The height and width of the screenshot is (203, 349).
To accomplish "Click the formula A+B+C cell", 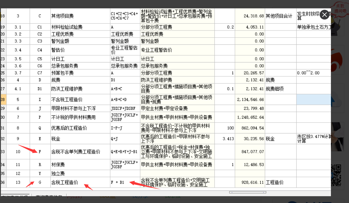I will (x=125, y=89).
